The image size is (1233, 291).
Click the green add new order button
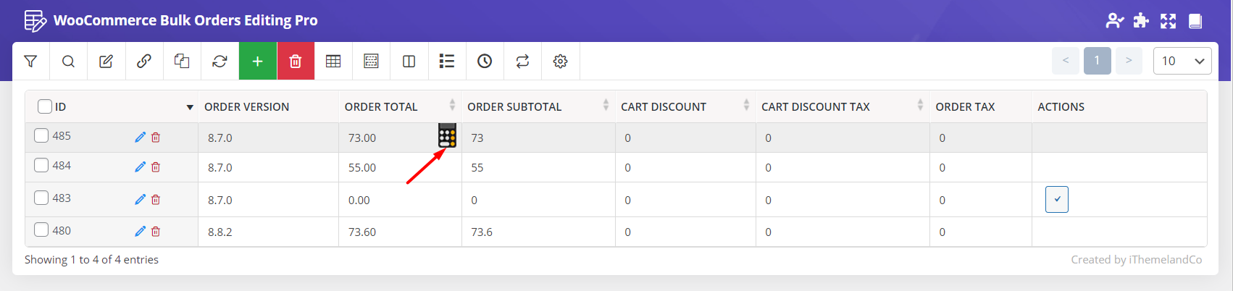pyautogui.click(x=257, y=62)
